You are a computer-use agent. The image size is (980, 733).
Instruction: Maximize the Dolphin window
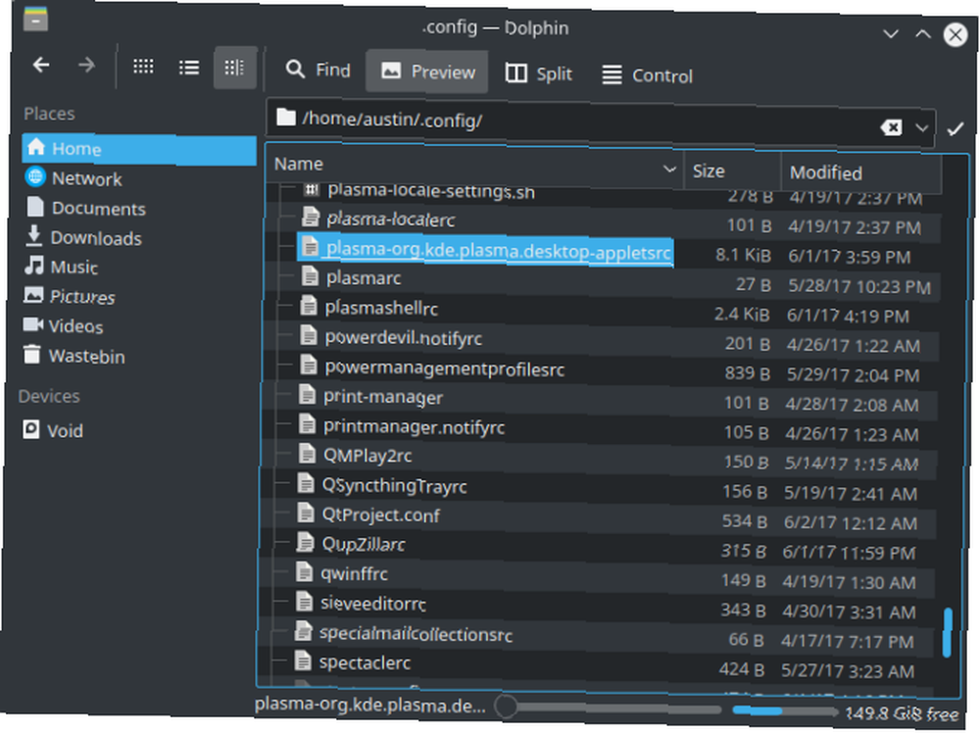(x=922, y=34)
